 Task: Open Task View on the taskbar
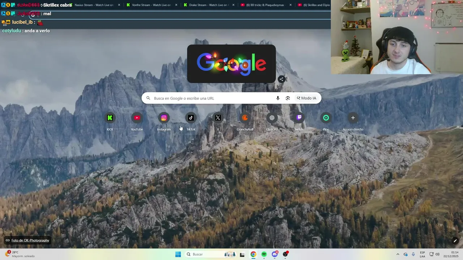[242, 254]
